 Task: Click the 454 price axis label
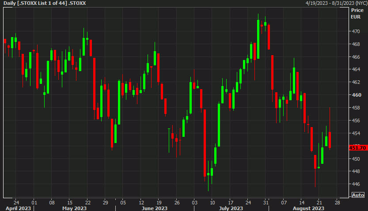(x=356, y=133)
